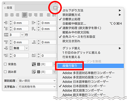
Task: Click the space before paragraph field
Action: click(21, 42)
